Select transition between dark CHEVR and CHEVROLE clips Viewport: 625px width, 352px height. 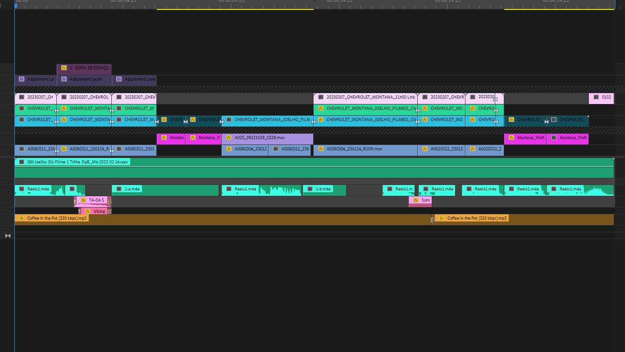(x=186, y=122)
